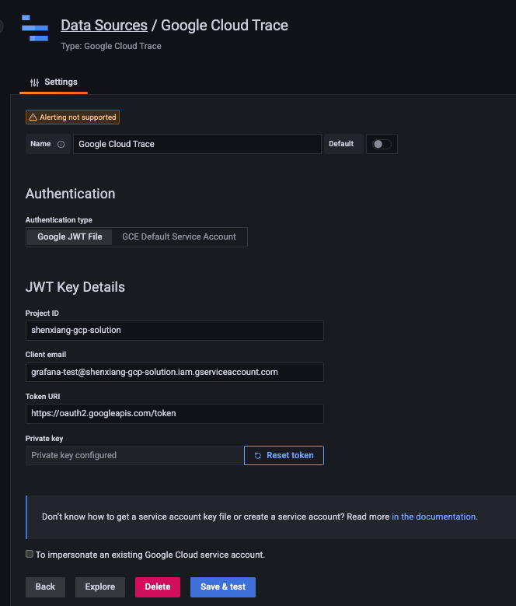Go to Data Sources breadcrumb link
Image resolution: width=516 pixels, height=606 pixels.
pyautogui.click(x=104, y=26)
